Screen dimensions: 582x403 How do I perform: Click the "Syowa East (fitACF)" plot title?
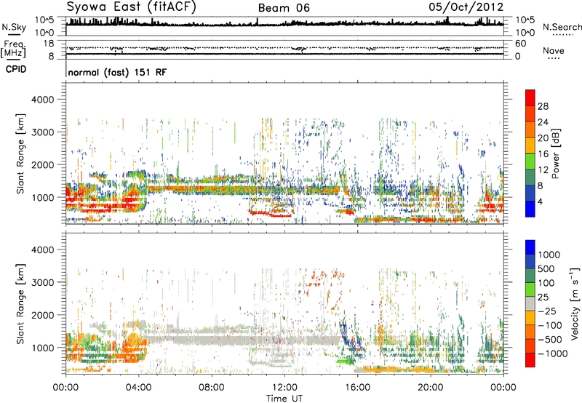click(x=132, y=7)
